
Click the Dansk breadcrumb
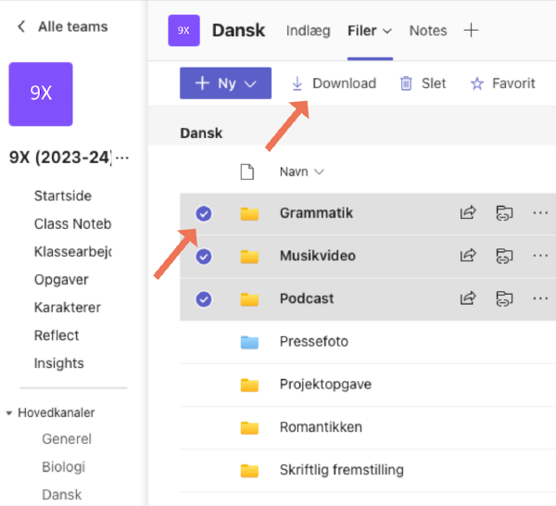201,133
